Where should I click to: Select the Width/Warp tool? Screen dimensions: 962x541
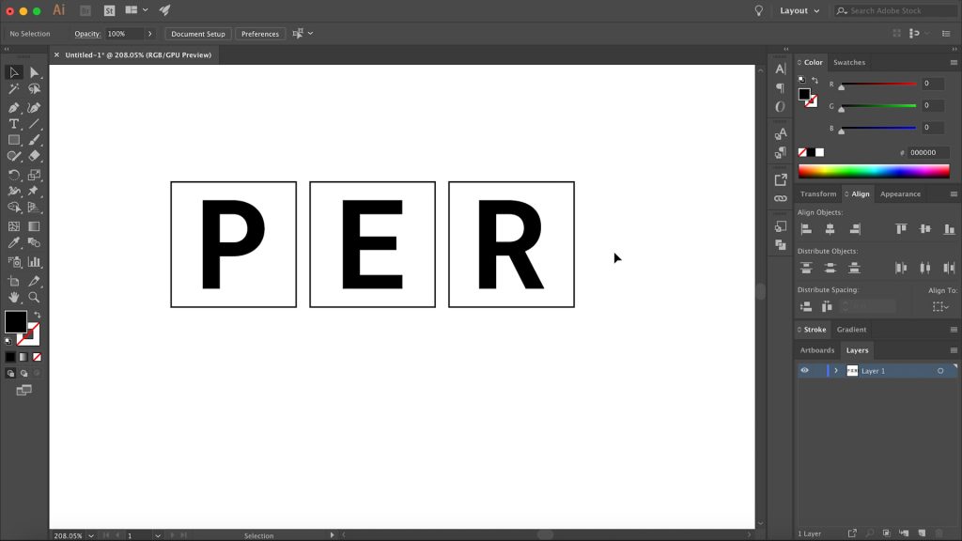[13, 192]
